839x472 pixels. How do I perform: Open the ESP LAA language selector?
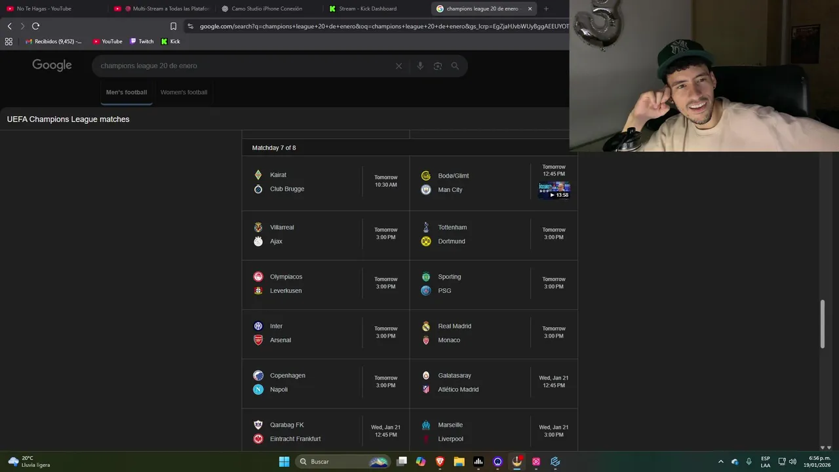766,462
